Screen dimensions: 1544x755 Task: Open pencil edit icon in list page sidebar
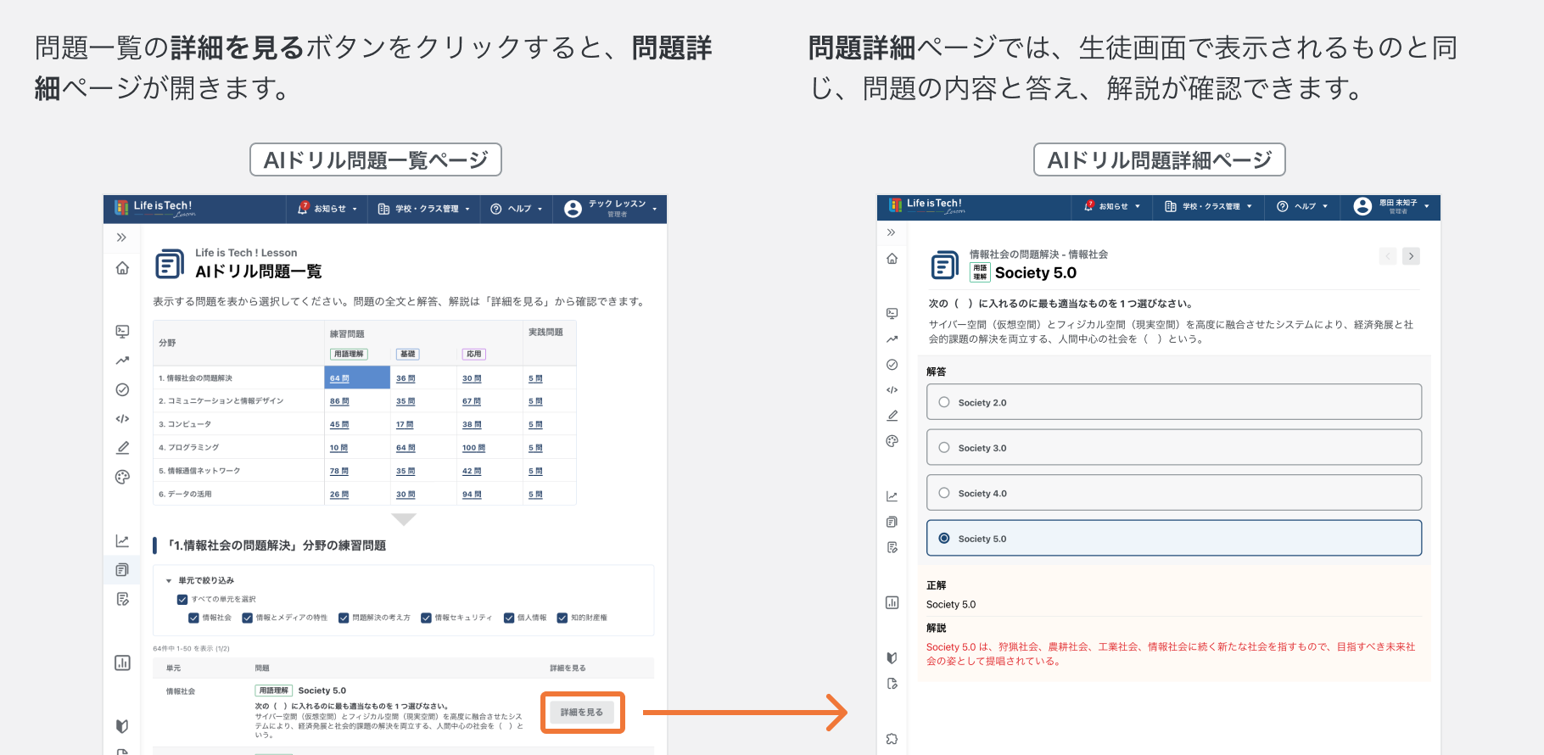(x=122, y=447)
